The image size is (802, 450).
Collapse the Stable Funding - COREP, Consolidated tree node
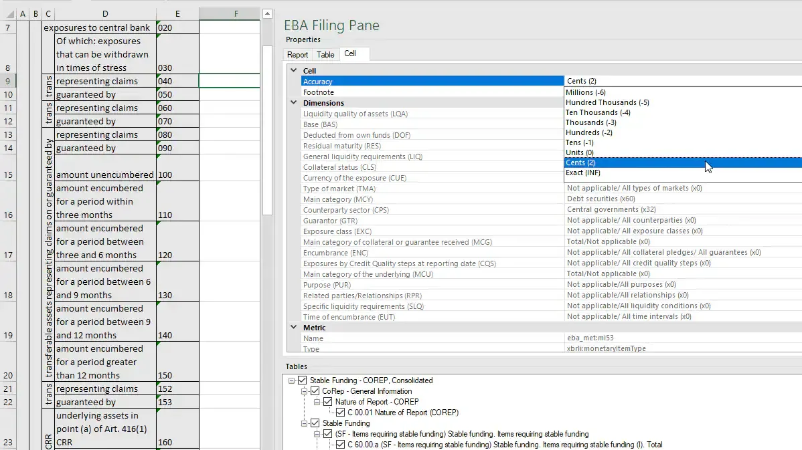(292, 380)
